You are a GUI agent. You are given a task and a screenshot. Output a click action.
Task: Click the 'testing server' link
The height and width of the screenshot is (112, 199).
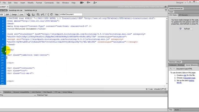point(185,82)
